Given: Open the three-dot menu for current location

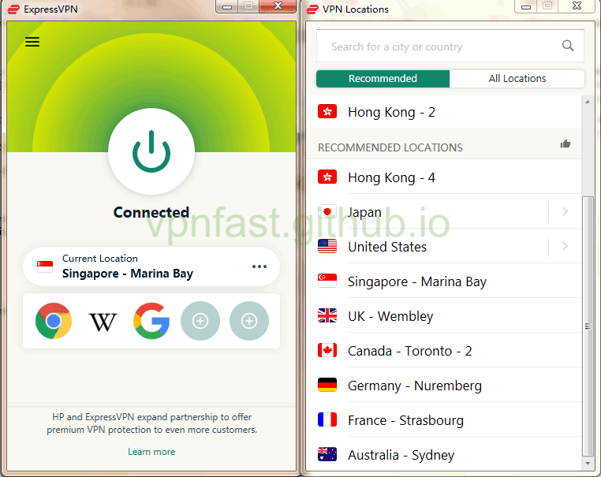Looking at the screenshot, I should pyautogui.click(x=259, y=266).
